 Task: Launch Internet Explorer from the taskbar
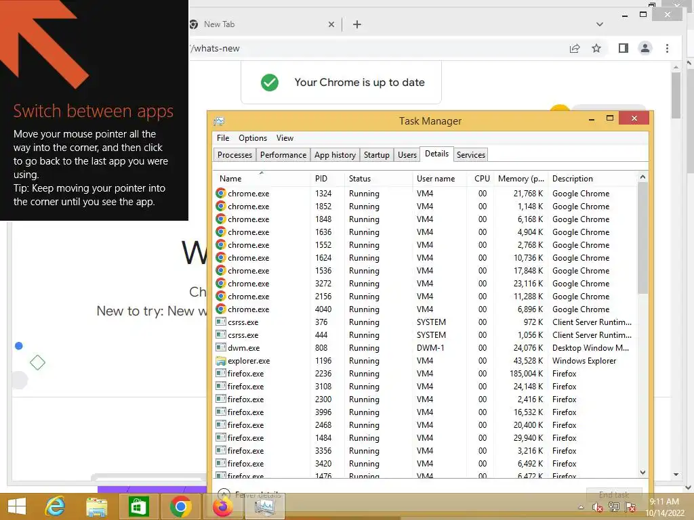tap(56, 506)
